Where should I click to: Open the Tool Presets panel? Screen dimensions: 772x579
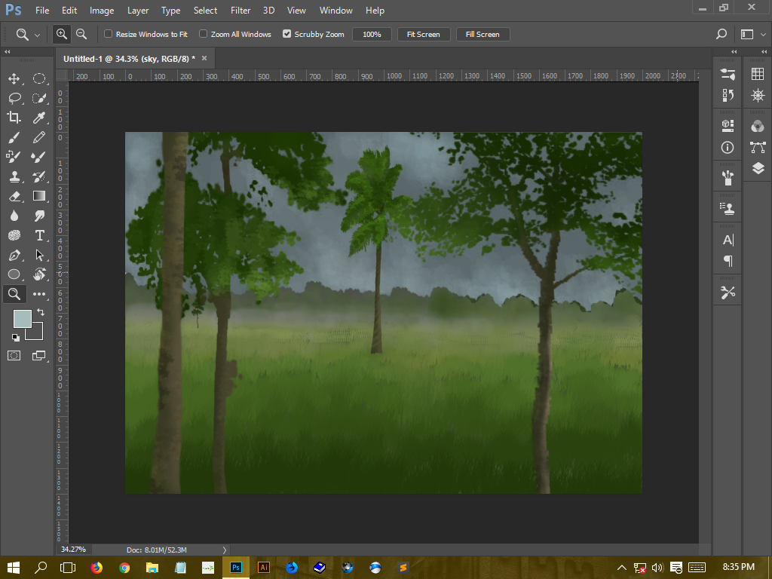(728, 293)
